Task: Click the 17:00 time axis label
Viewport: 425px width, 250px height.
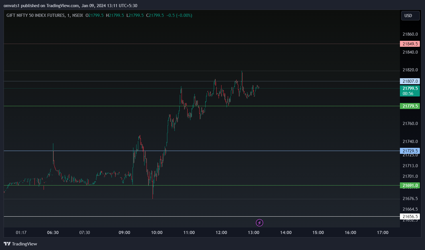Action: point(383,233)
